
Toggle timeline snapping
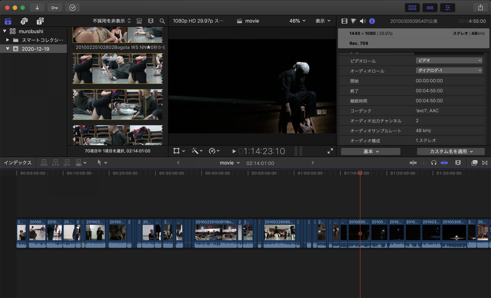coord(444,163)
